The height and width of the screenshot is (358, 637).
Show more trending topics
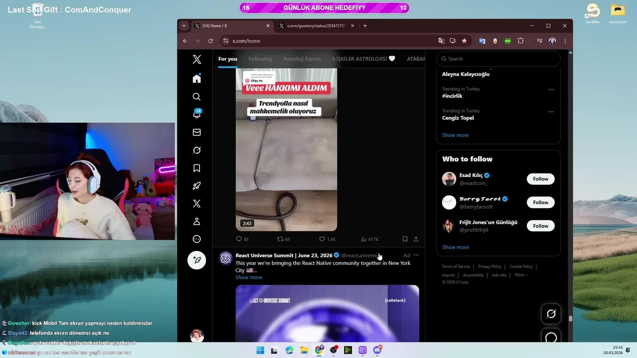(455, 135)
